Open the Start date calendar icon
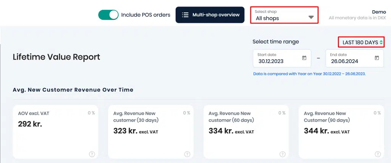 (304, 58)
